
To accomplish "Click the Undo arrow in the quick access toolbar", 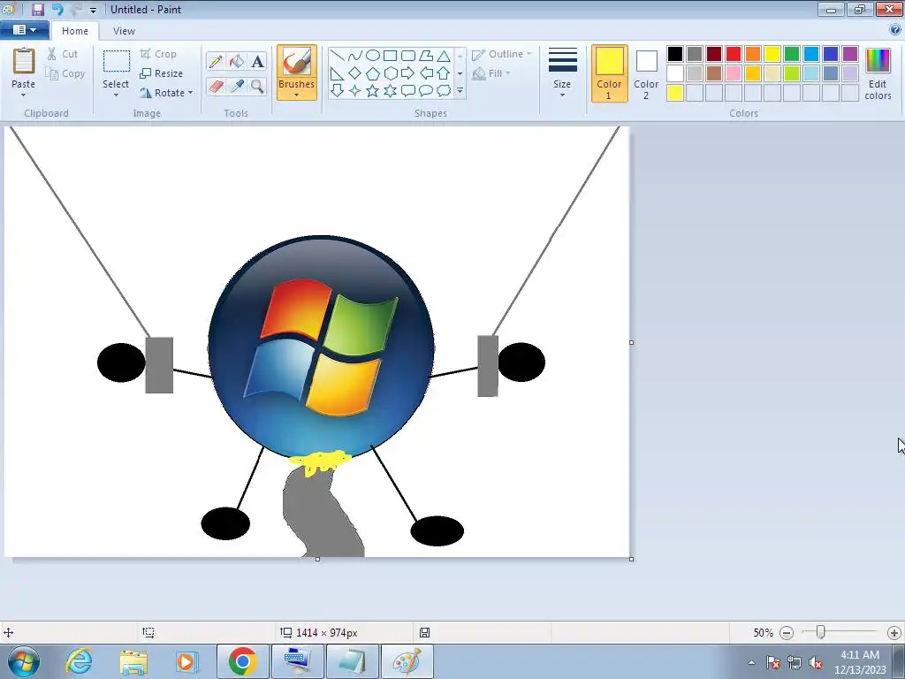I will (57, 9).
